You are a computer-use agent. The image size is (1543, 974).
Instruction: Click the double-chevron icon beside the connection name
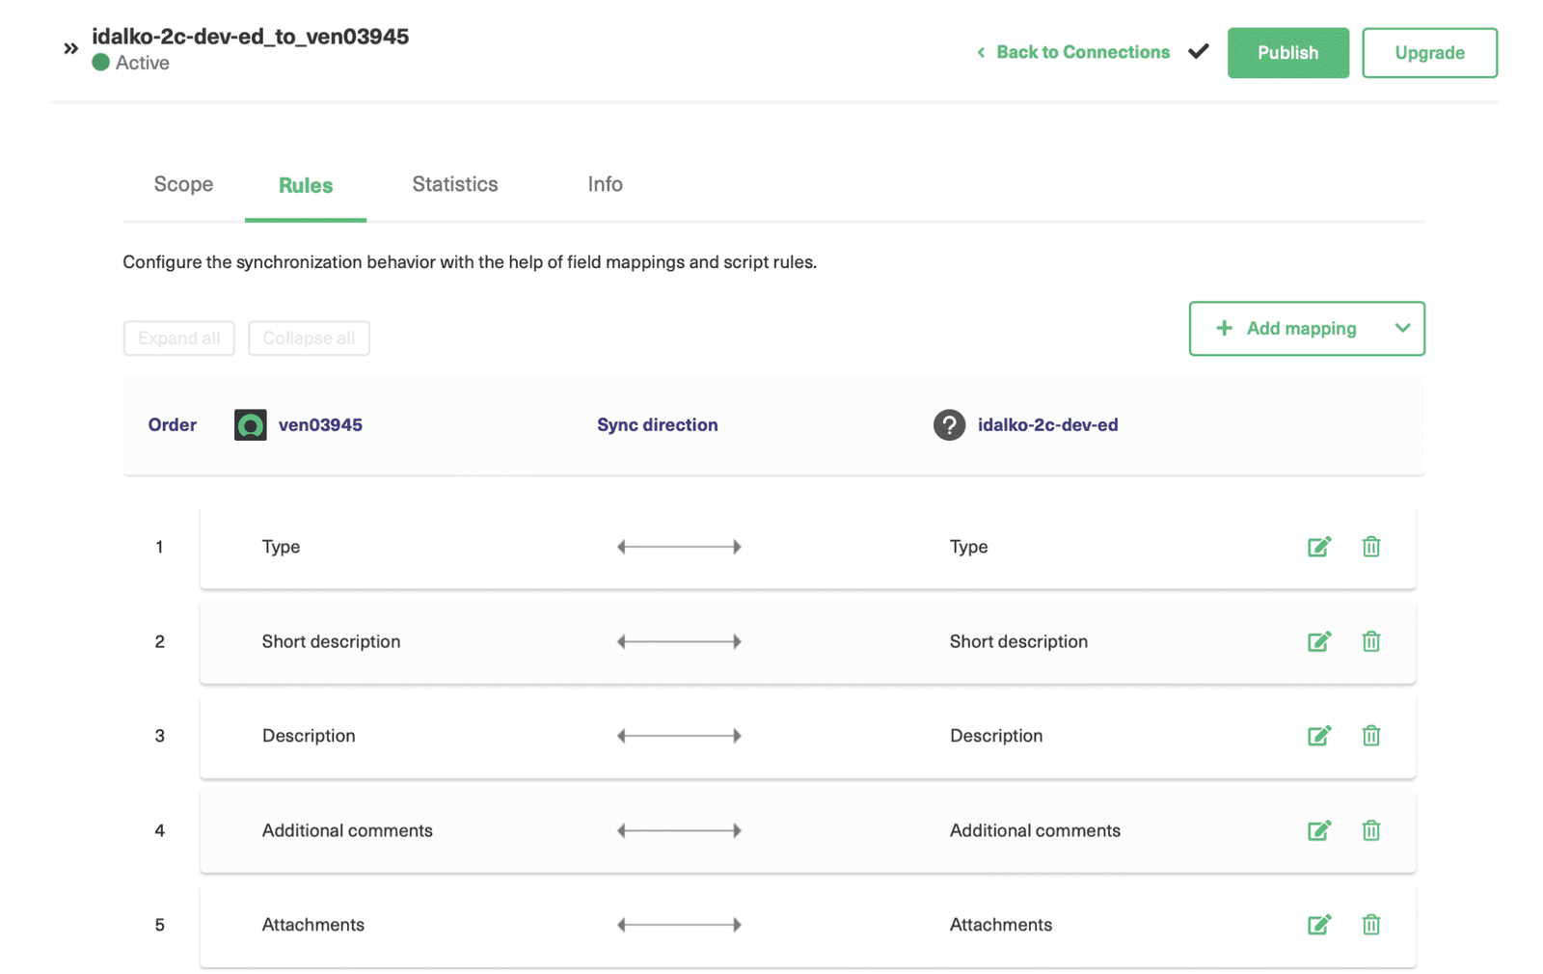(68, 45)
